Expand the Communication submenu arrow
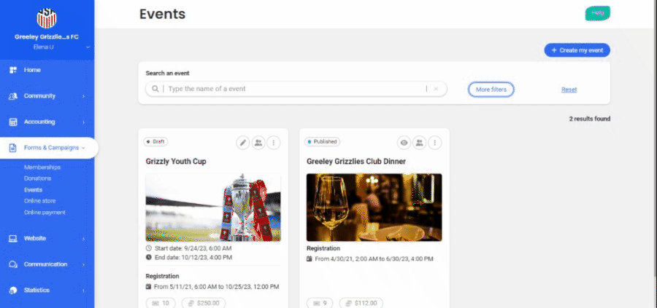Viewport: 657px width, 308px height. (83, 265)
